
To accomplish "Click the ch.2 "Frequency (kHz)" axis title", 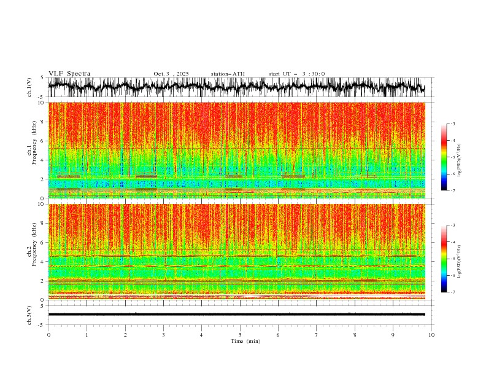I will coord(34,245).
